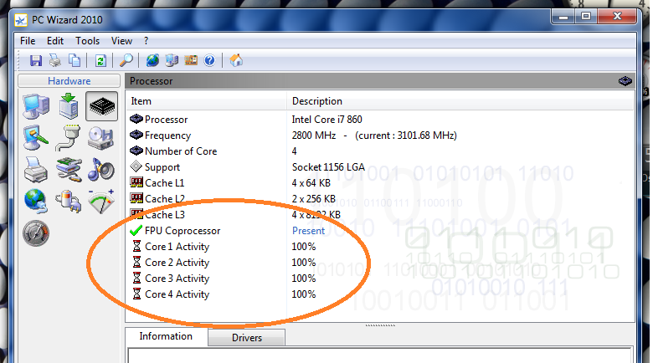
Task: Click the Copy toolbar icon
Action: tap(75, 61)
